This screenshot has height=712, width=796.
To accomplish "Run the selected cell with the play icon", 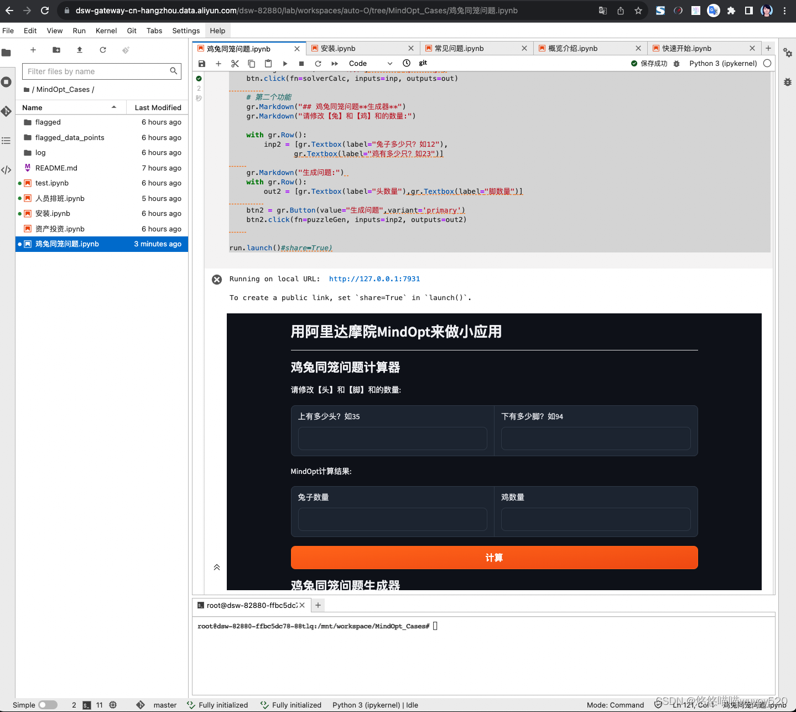I will pos(285,64).
